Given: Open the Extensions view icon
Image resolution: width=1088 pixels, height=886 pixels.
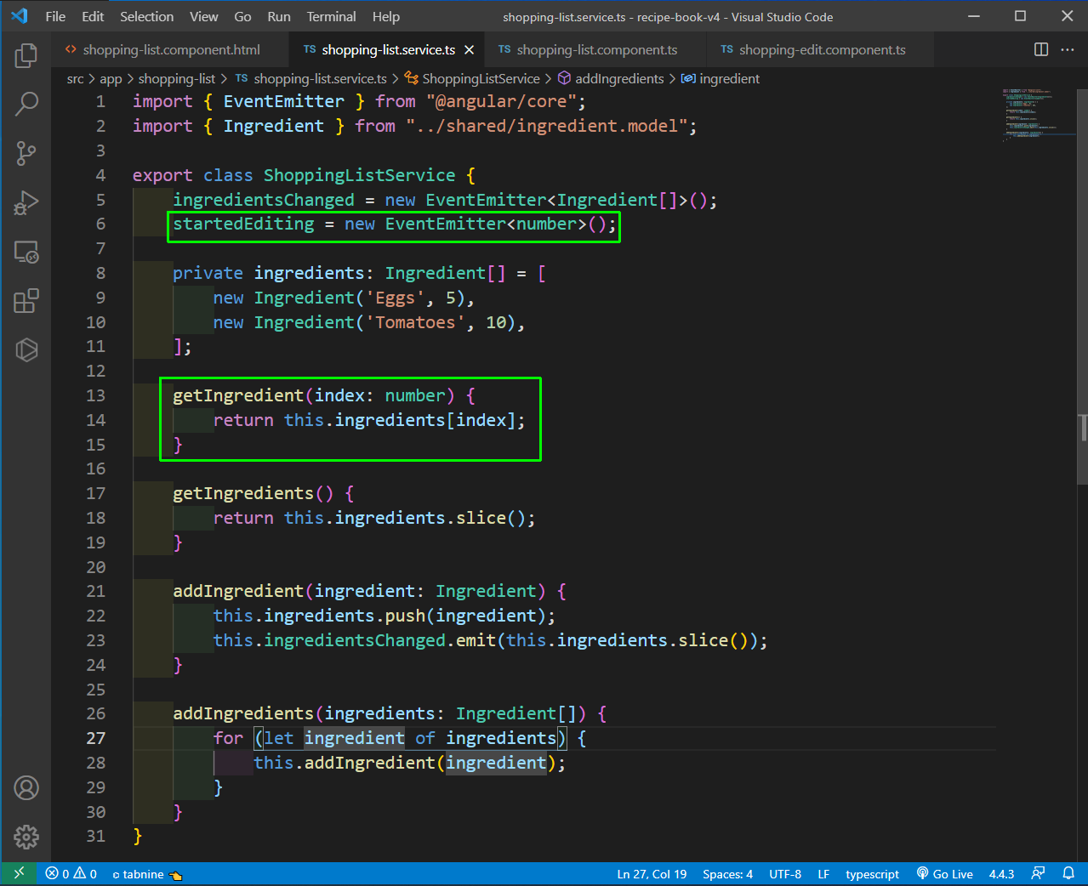Looking at the screenshot, I should [x=26, y=301].
